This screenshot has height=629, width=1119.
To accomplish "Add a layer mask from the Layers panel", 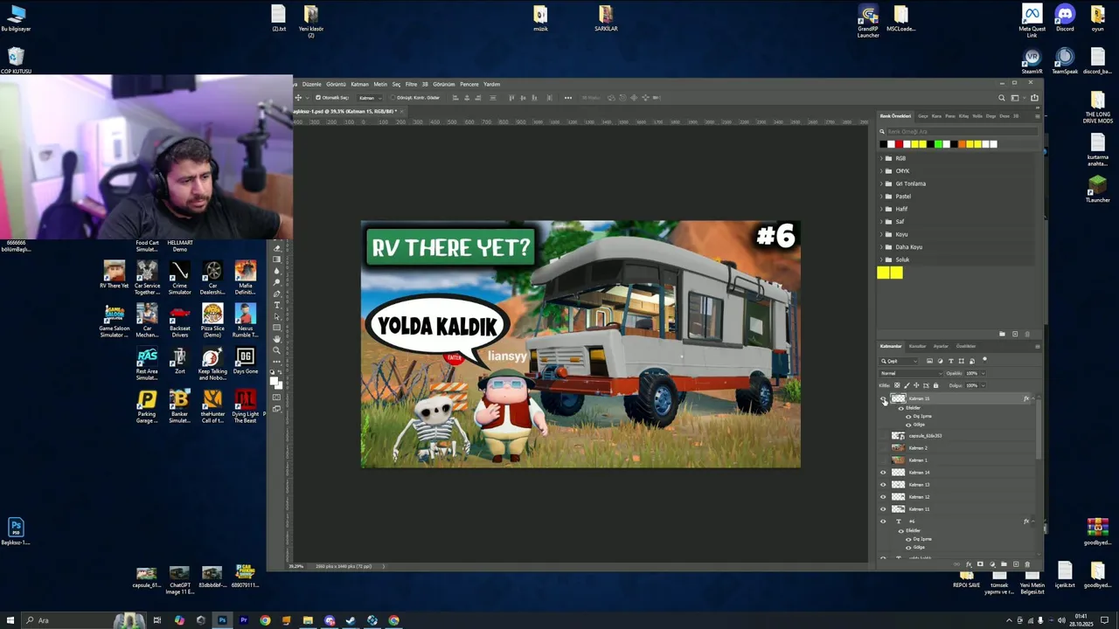I will click(980, 564).
